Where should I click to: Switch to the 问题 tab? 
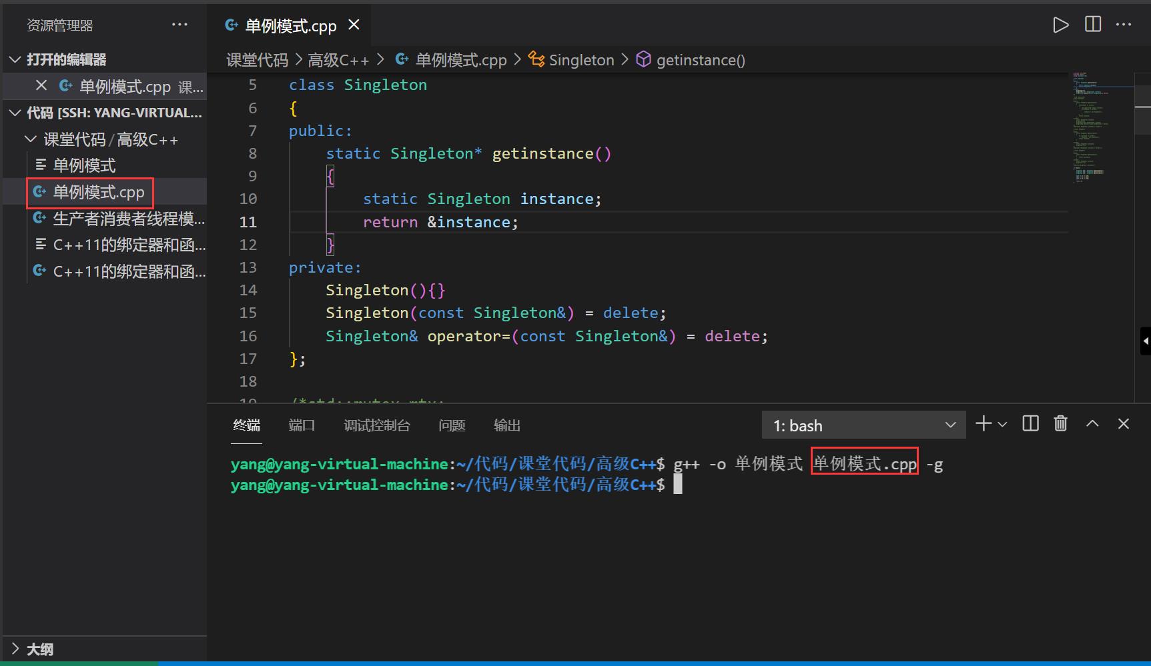pyautogui.click(x=452, y=425)
